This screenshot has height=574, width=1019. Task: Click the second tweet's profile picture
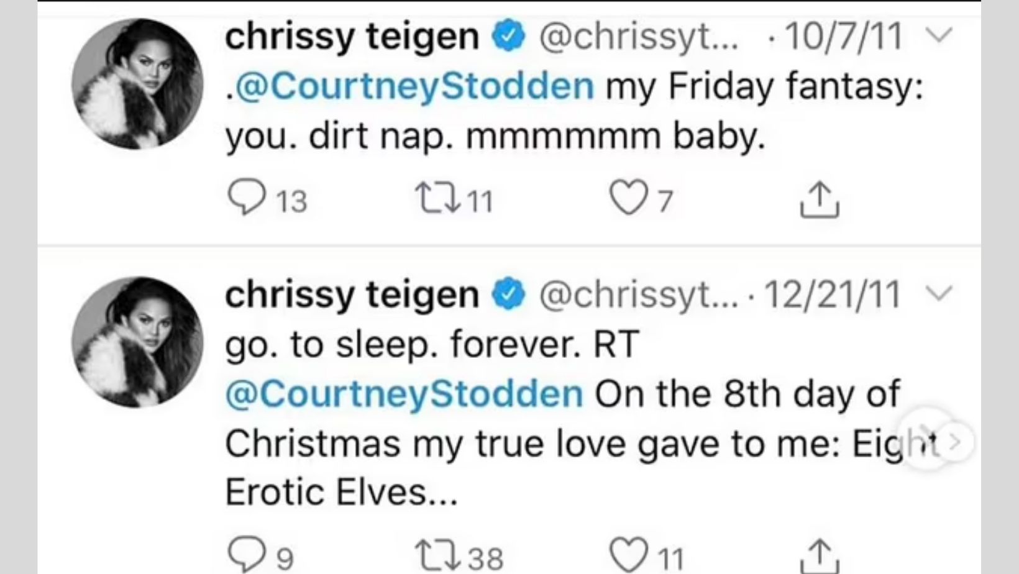pos(138,342)
